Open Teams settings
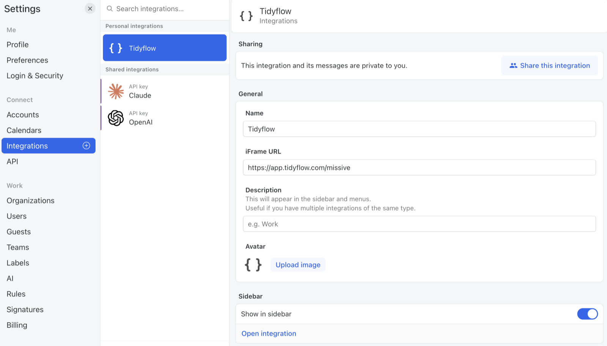 (18, 247)
